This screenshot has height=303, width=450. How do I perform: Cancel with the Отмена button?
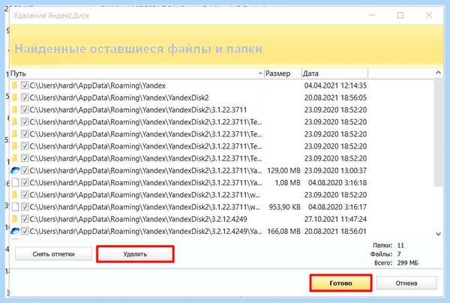pyautogui.click(x=406, y=283)
